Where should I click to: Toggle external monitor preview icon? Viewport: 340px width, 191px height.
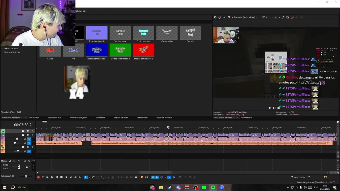click(x=220, y=17)
